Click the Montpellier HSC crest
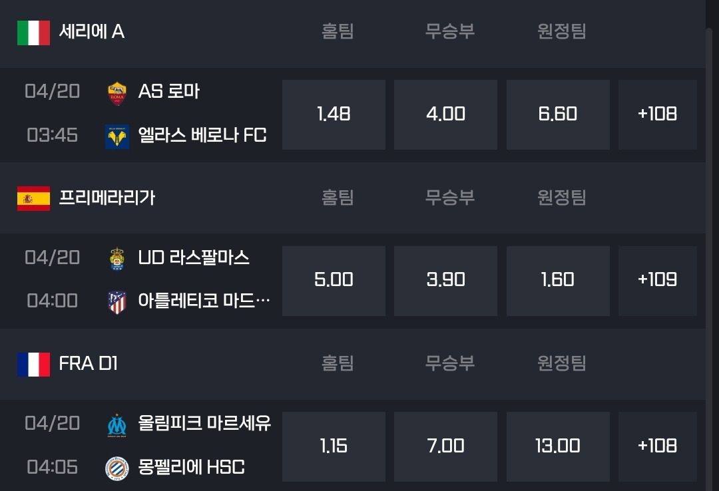Image resolution: width=719 pixels, height=491 pixels. pos(117,468)
